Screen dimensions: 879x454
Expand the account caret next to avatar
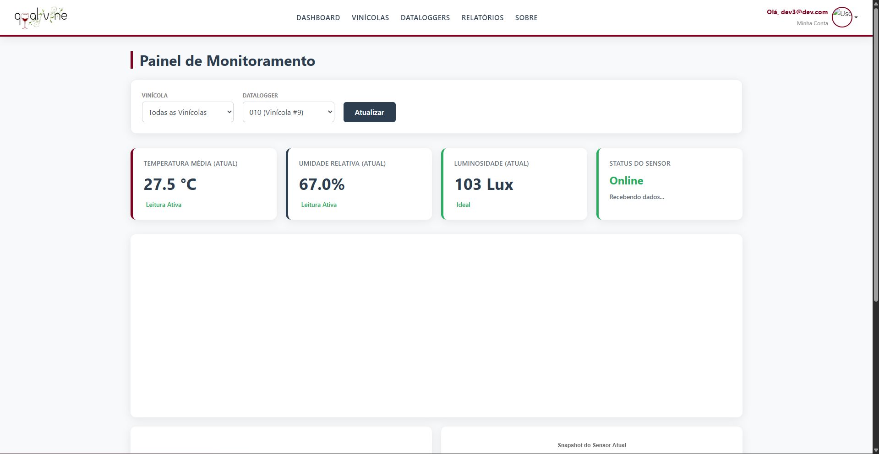pyautogui.click(x=856, y=17)
